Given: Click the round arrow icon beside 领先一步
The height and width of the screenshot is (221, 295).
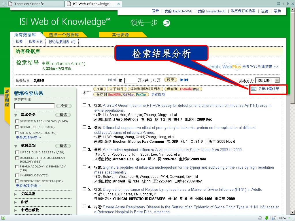Looking at the screenshot, I should pos(166,23).
